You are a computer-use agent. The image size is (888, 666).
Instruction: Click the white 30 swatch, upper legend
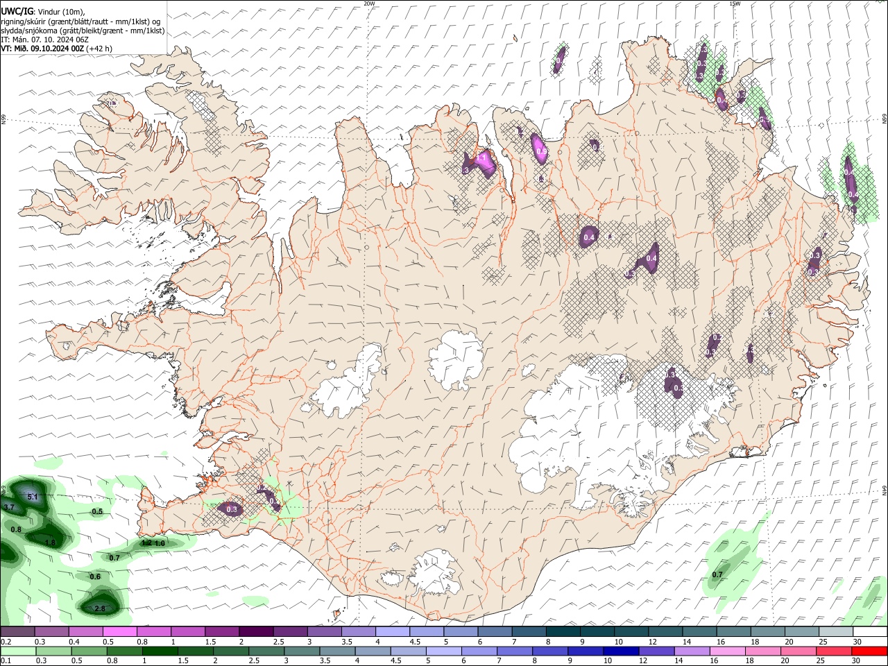pyautogui.click(x=870, y=632)
